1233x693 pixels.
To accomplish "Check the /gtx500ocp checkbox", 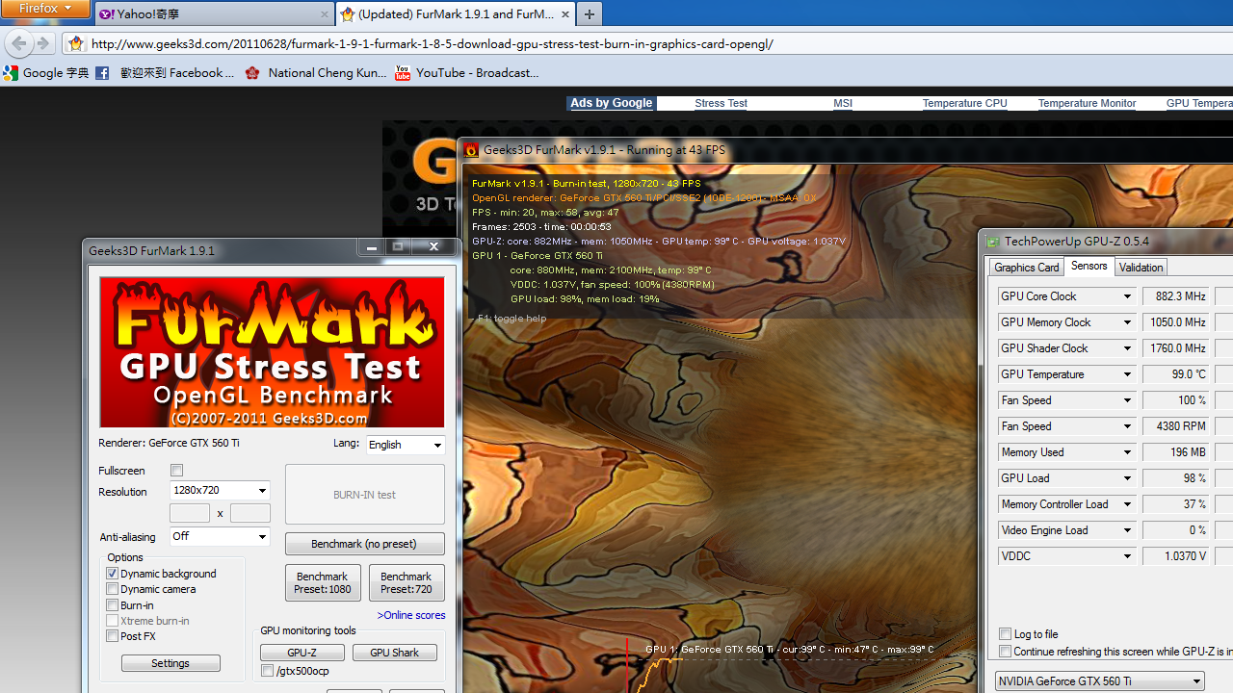I will pos(268,671).
